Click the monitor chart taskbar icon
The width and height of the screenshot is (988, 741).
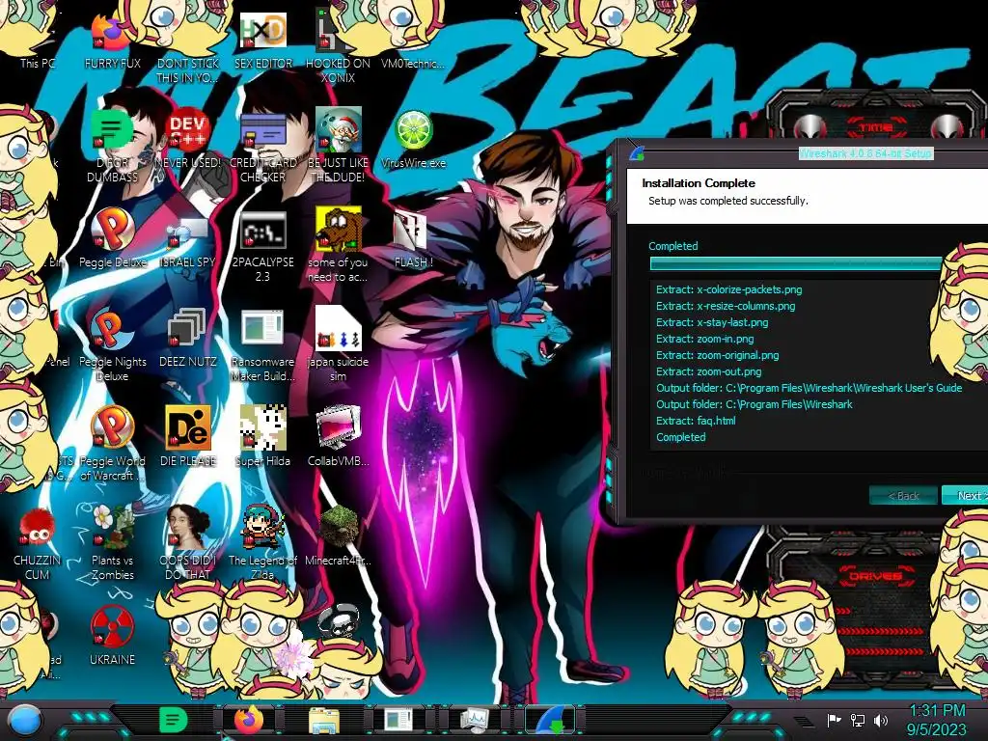point(475,720)
